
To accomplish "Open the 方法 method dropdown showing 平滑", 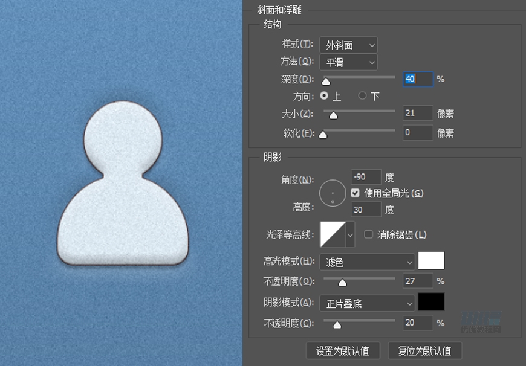I will click(x=348, y=62).
